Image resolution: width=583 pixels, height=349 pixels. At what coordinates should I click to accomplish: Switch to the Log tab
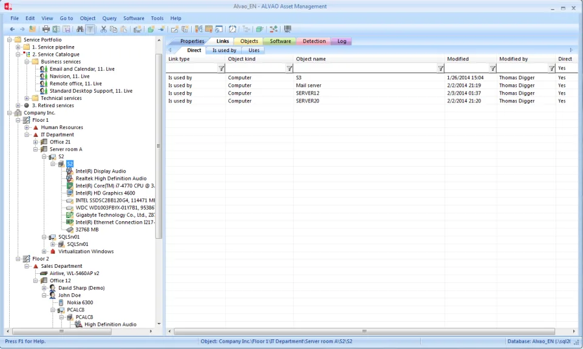click(x=342, y=41)
